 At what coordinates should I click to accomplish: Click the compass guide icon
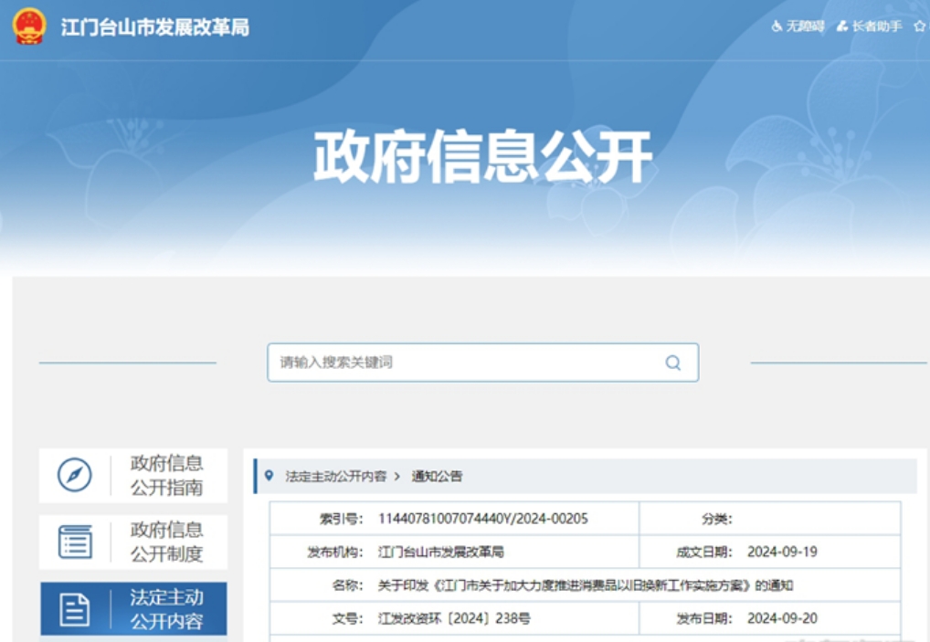(x=75, y=475)
